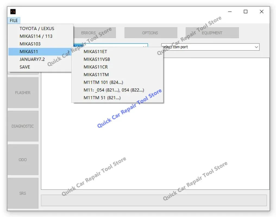Screen dimensions: 276x217
Task: Select MIKAS11VS8 submenu item
Action: coord(117,59)
